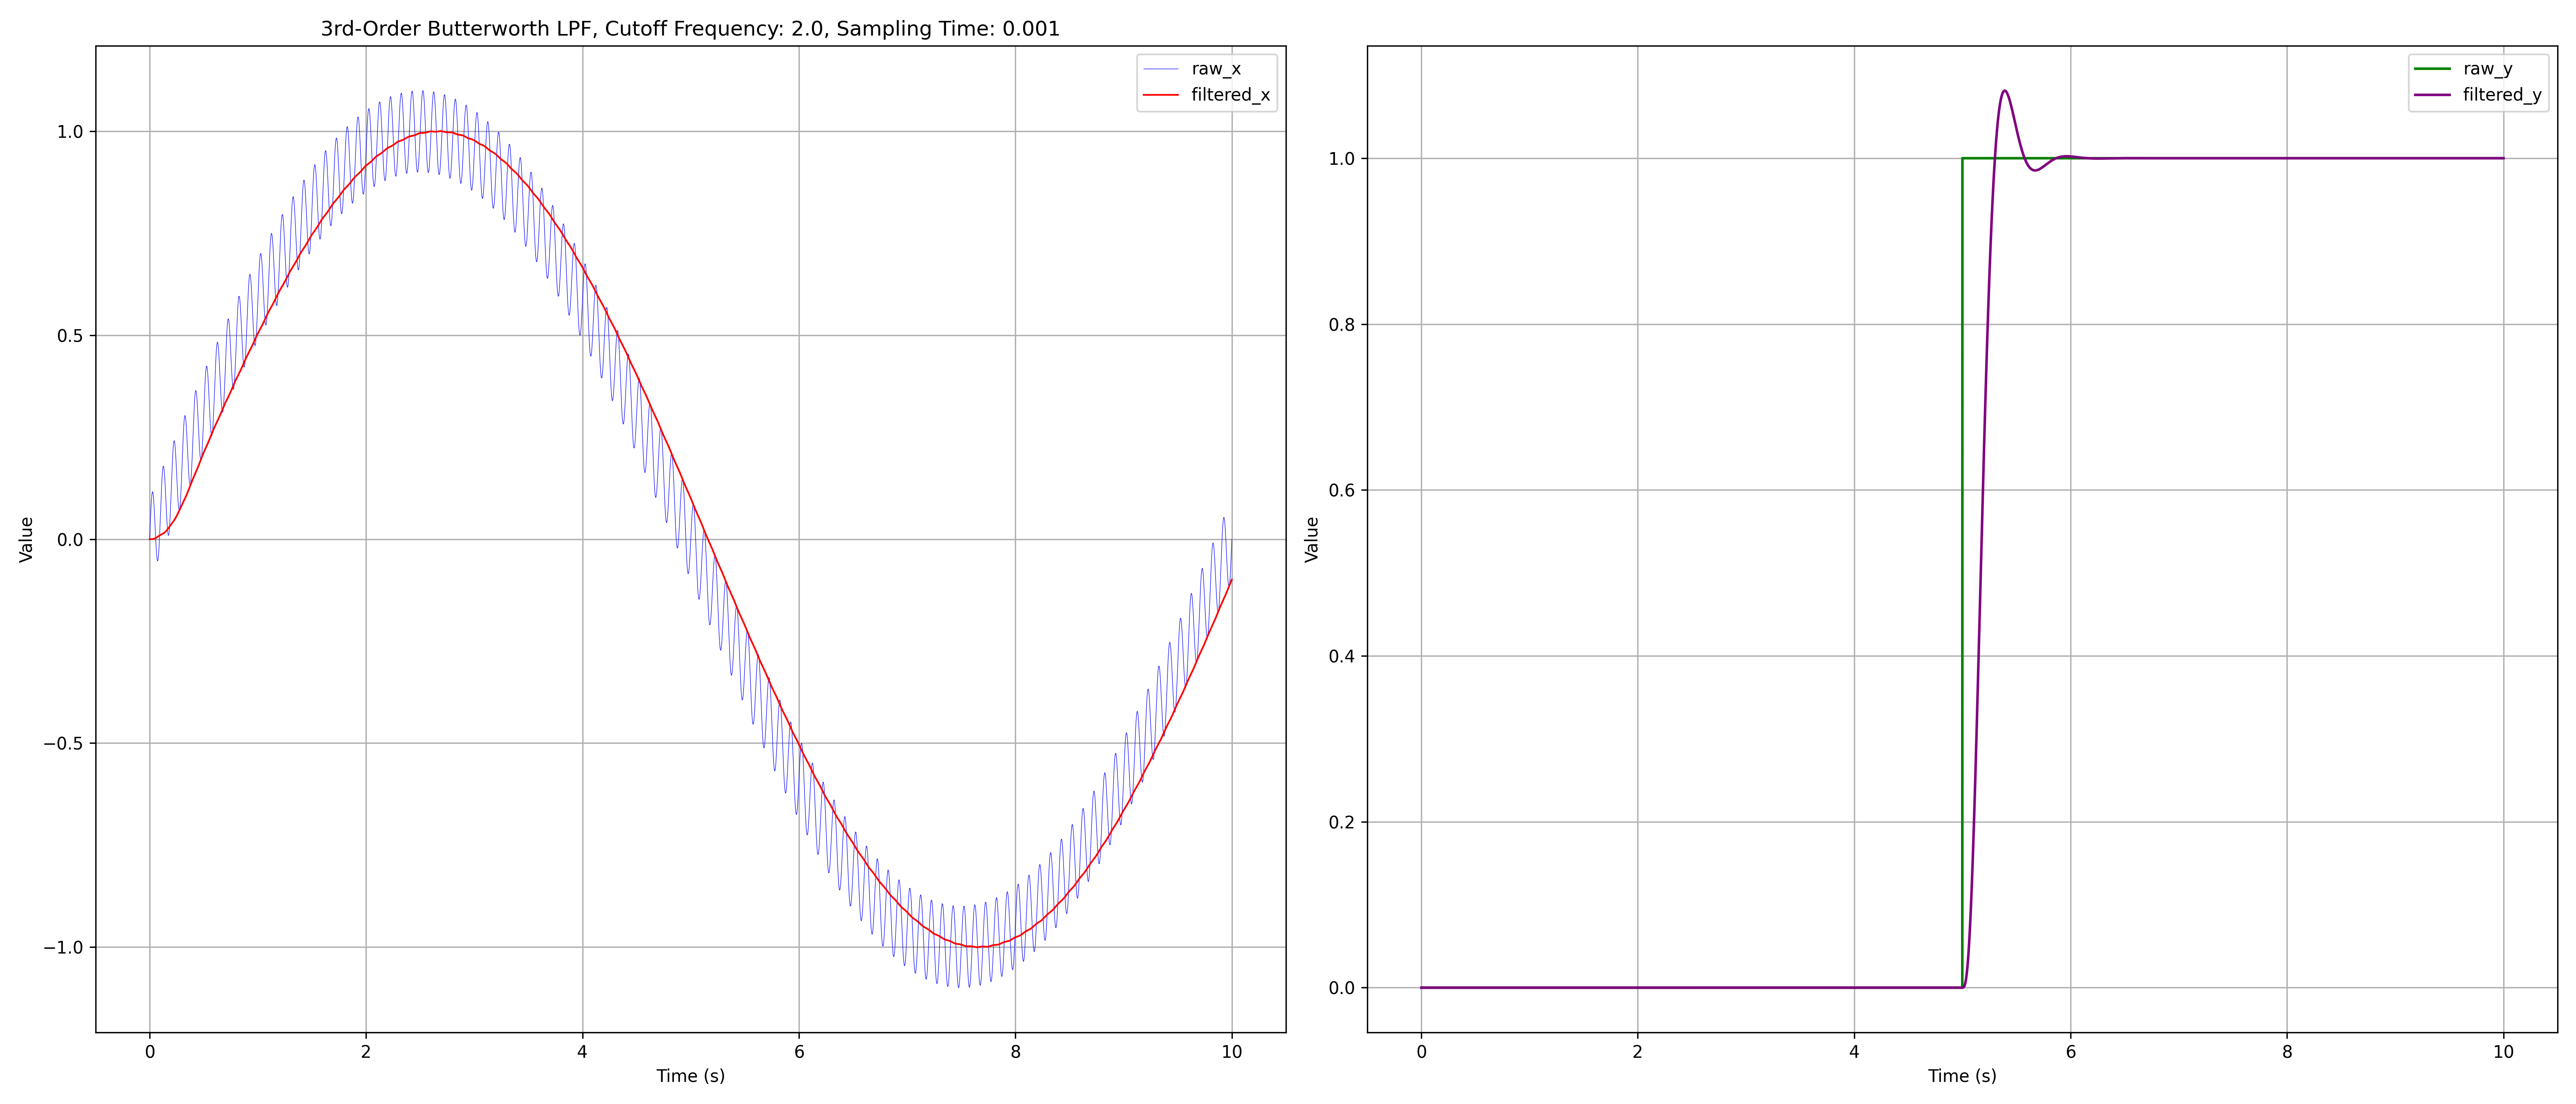Click the green line sample beside raw_y
The height and width of the screenshot is (1104, 2576).
(x=2433, y=69)
